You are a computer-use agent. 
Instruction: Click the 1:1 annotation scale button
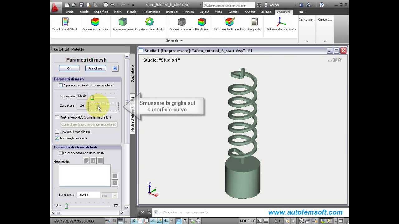pos(278,221)
